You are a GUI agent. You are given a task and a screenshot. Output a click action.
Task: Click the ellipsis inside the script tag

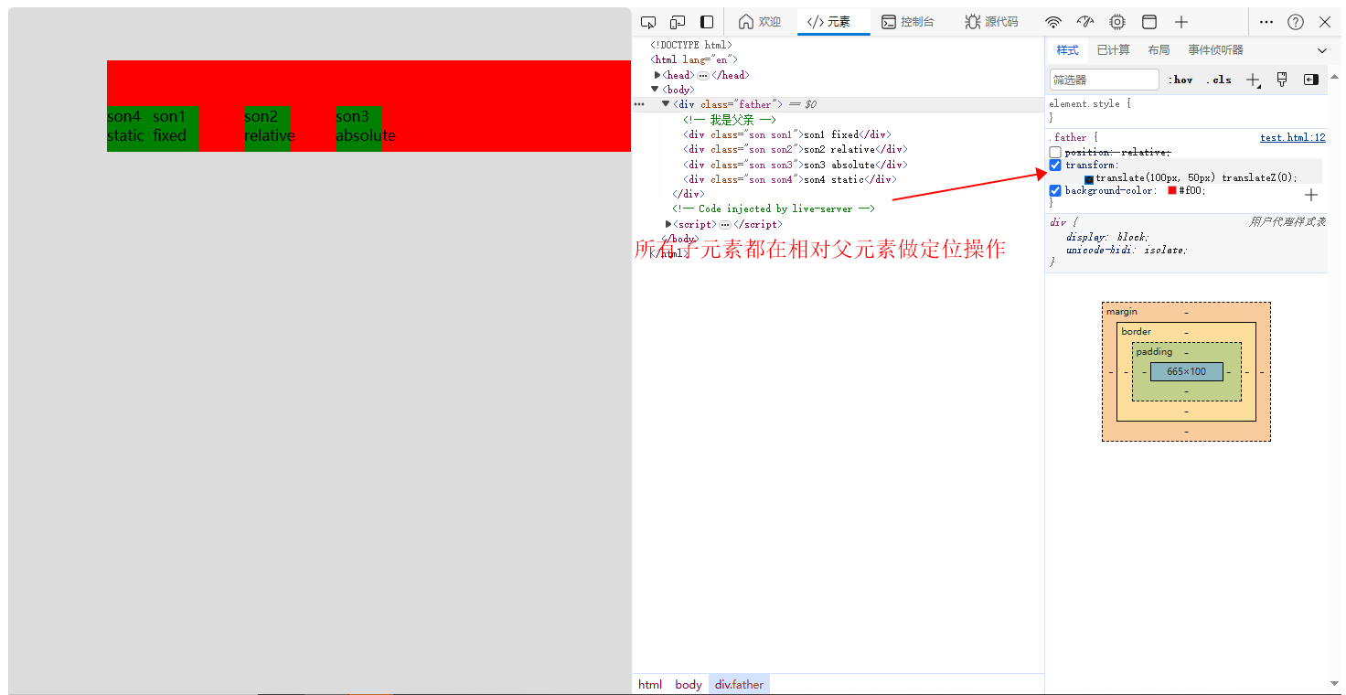point(725,224)
